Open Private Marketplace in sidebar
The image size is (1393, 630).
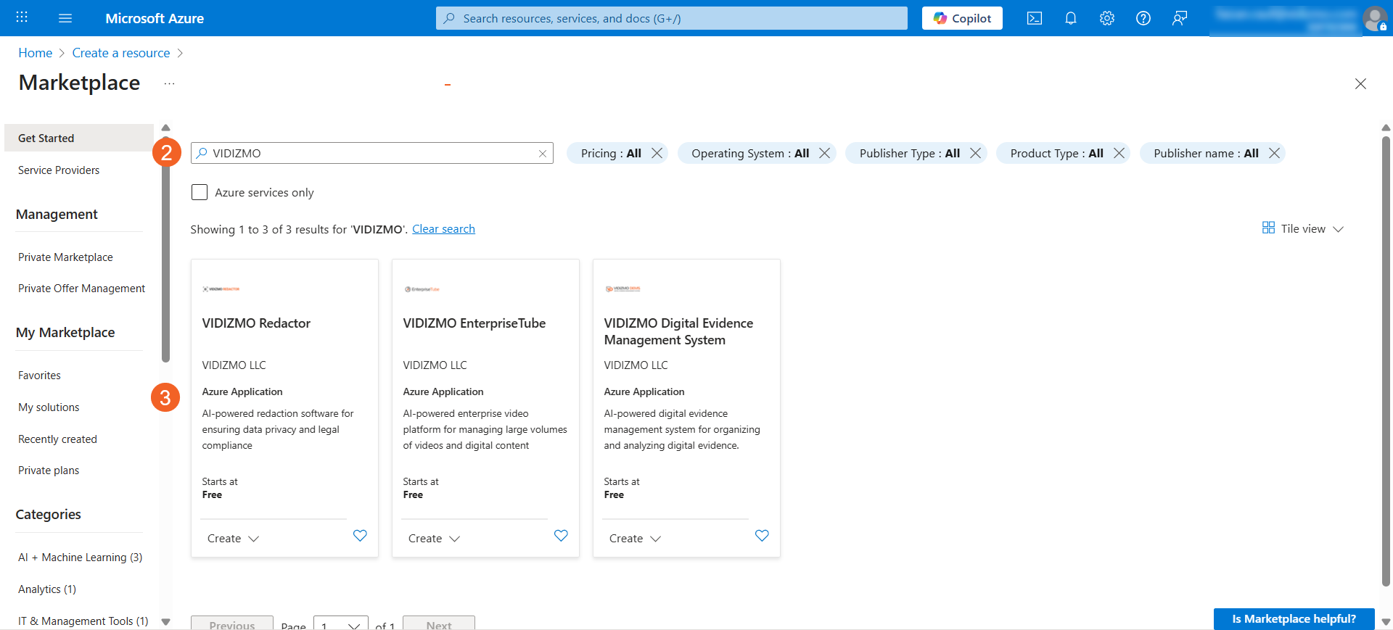[x=65, y=257]
